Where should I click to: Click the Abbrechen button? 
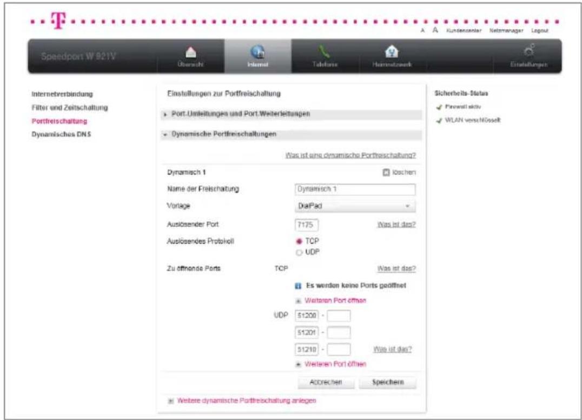[x=326, y=382]
